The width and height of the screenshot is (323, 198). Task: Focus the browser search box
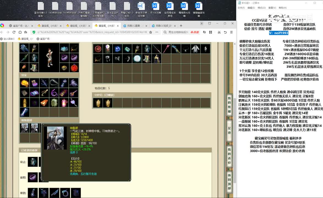(178, 32)
